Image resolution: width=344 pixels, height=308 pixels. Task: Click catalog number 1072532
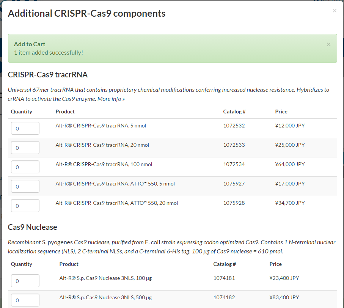[234, 126]
